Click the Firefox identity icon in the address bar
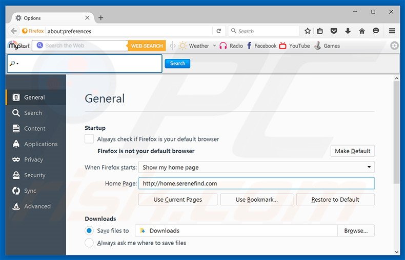 click(33, 31)
